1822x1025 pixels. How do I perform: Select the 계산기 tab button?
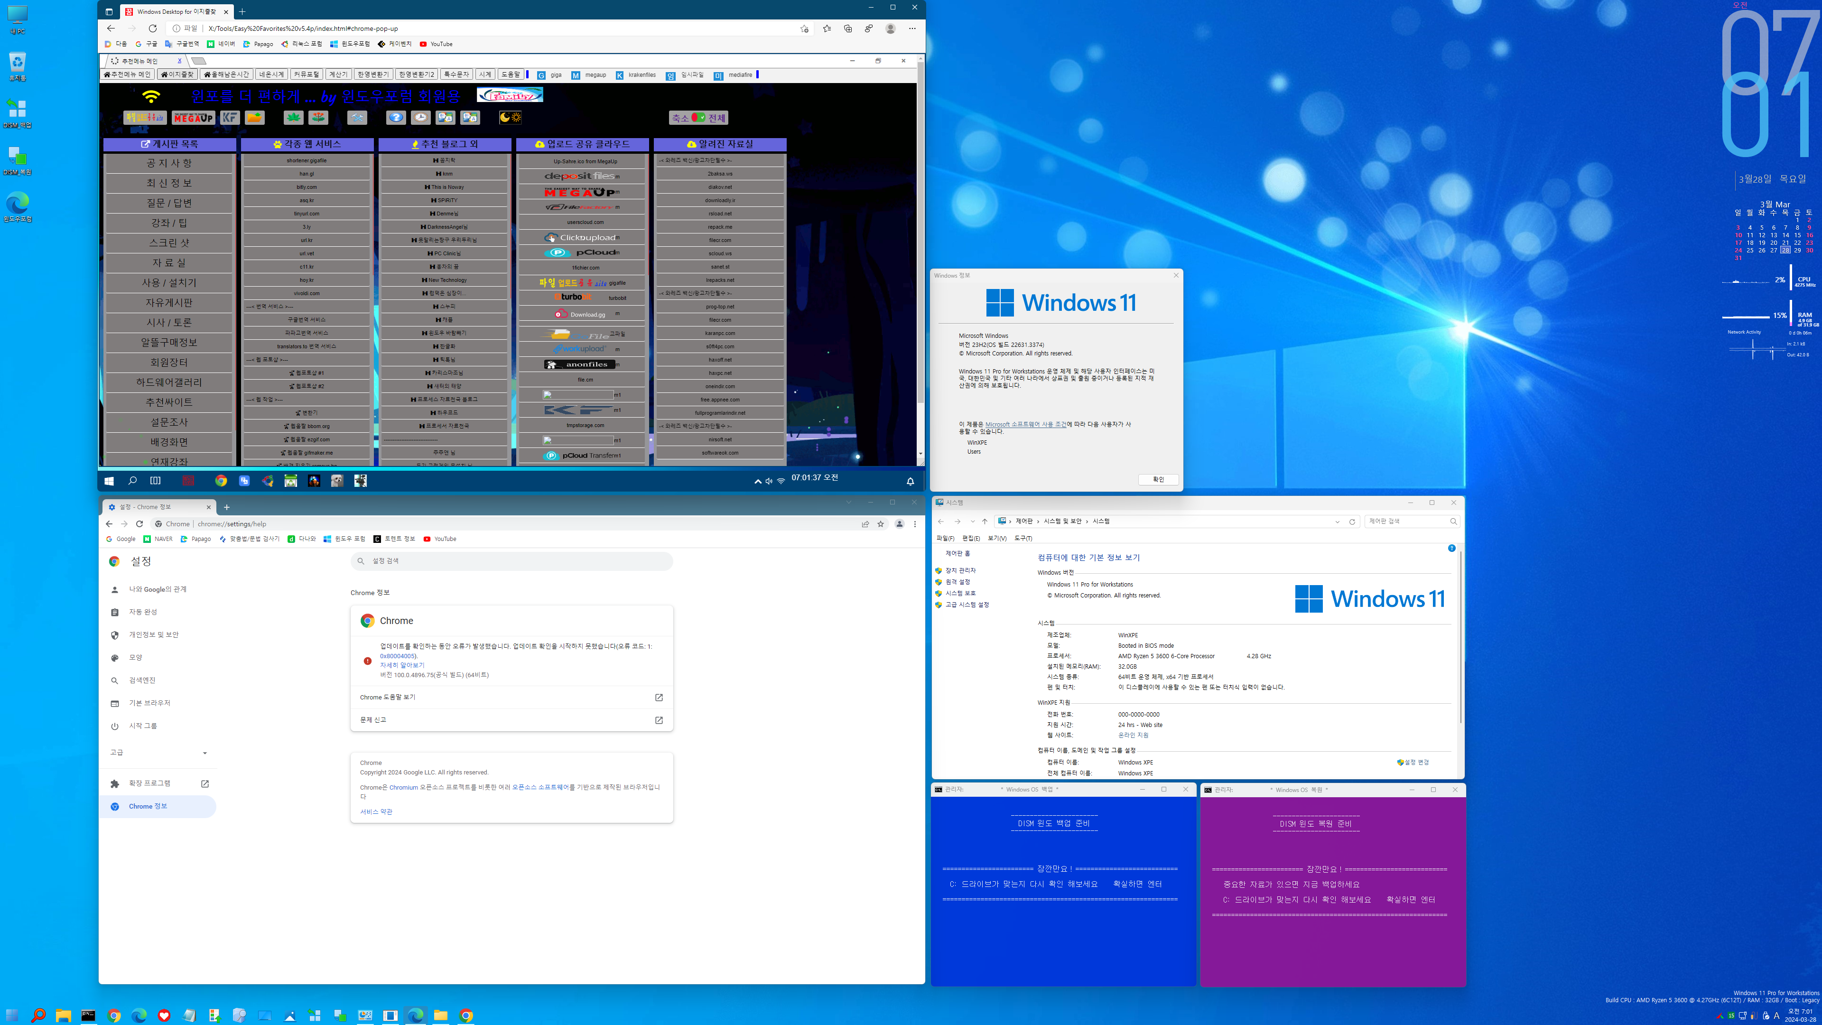[338, 75]
